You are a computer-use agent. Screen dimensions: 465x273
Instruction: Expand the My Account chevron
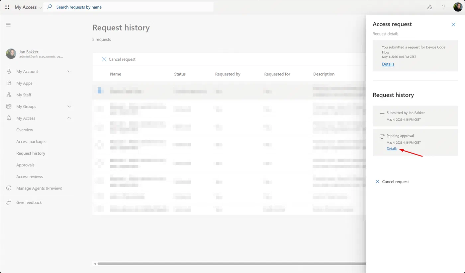click(69, 71)
